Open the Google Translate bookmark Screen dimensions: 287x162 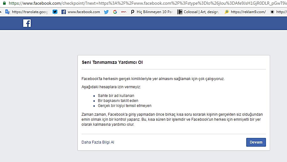(x=27, y=12)
